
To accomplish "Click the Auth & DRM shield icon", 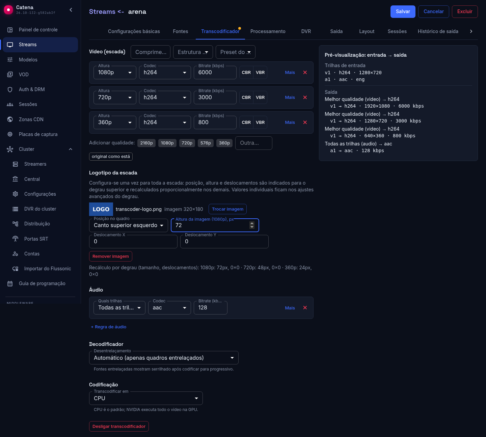I will (x=10, y=89).
